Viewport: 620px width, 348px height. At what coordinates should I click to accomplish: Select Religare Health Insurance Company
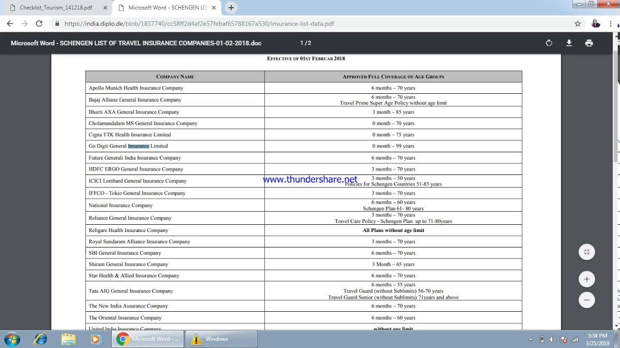[128, 231]
